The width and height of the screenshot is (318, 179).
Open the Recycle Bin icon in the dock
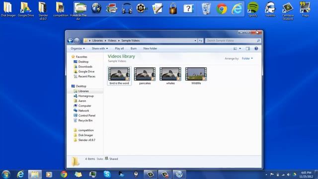point(206,8)
